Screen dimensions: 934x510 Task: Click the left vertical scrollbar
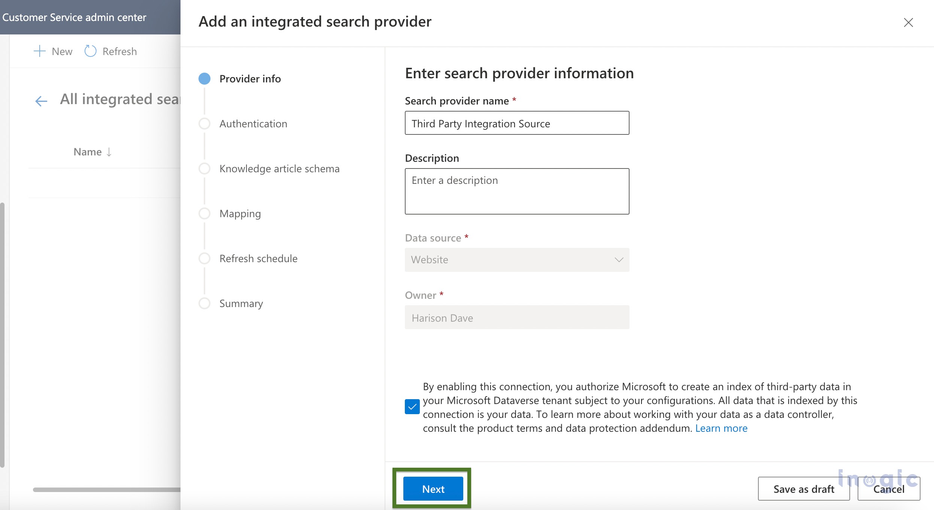point(2,335)
